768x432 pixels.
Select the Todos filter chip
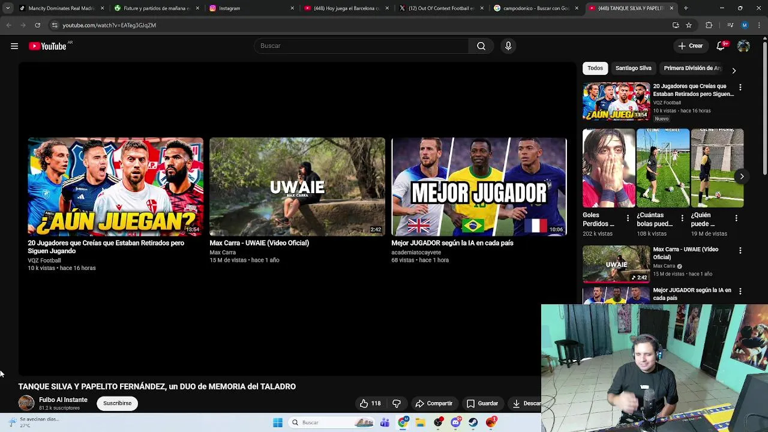(x=595, y=68)
